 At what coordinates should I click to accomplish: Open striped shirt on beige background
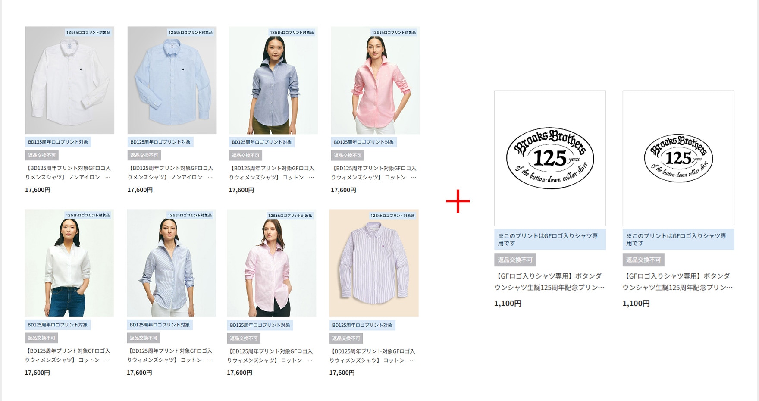coord(374,263)
